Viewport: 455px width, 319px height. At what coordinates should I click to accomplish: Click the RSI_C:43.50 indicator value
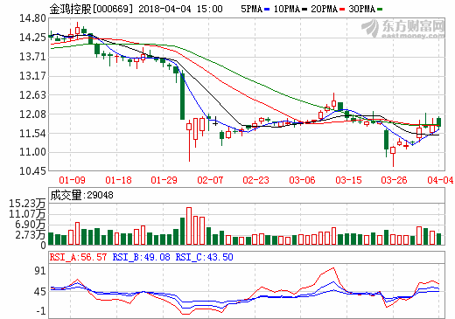click(204, 257)
